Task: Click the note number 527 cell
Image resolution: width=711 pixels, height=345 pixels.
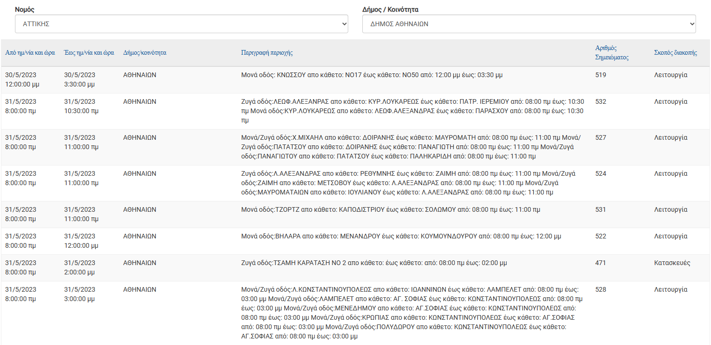Action: [601, 137]
